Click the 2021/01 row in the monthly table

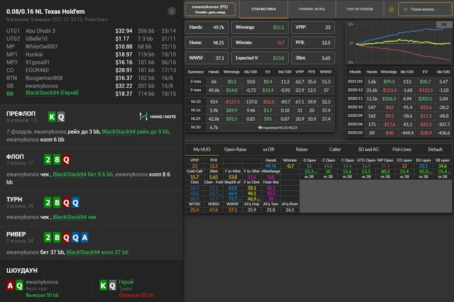(399, 82)
